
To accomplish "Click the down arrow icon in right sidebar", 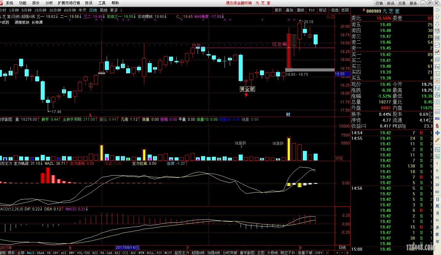I will coord(437,24).
